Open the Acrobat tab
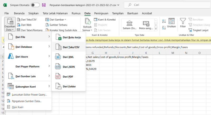Screen dimensions: 211x115 147,13
